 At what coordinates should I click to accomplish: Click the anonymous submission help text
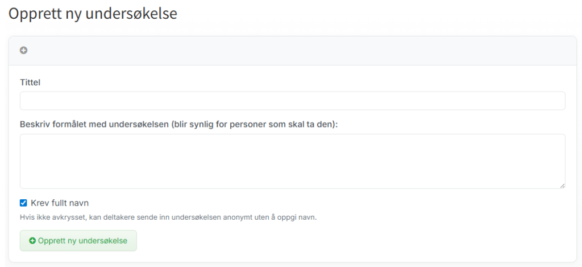click(x=168, y=217)
